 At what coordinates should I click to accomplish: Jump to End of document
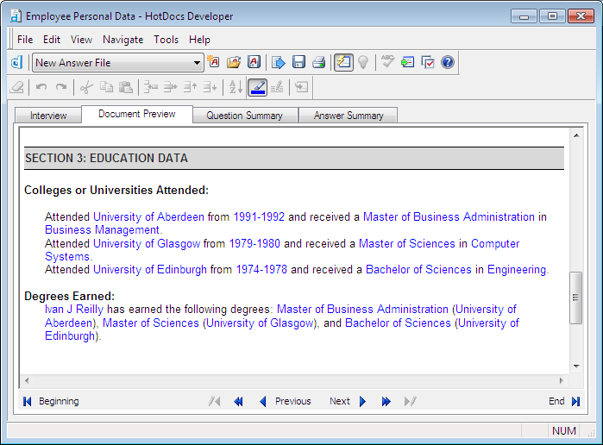click(x=564, y=401)
